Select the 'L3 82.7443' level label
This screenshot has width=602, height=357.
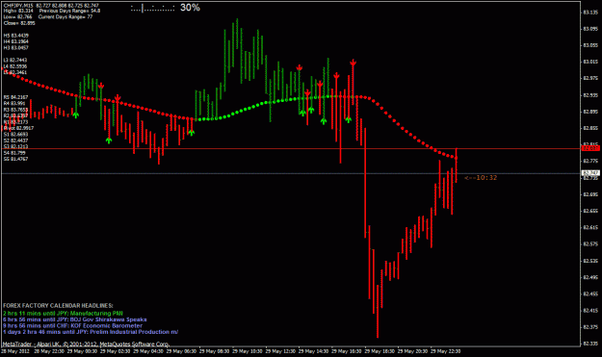(15, 60)
